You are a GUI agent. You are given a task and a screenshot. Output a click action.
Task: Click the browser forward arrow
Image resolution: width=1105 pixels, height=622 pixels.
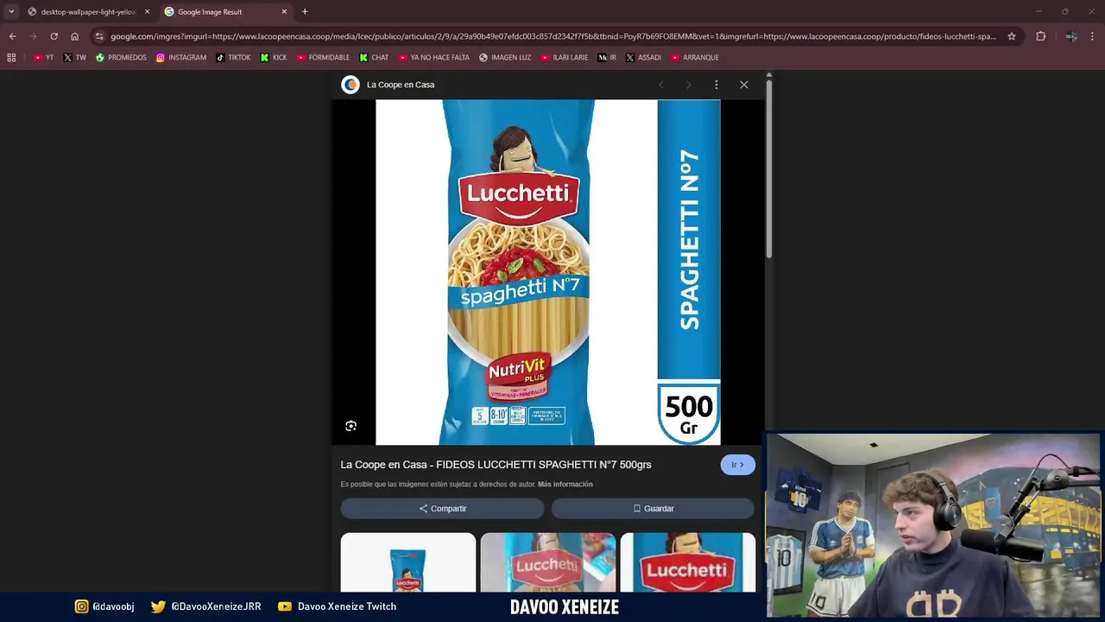(x=33, y=36)
